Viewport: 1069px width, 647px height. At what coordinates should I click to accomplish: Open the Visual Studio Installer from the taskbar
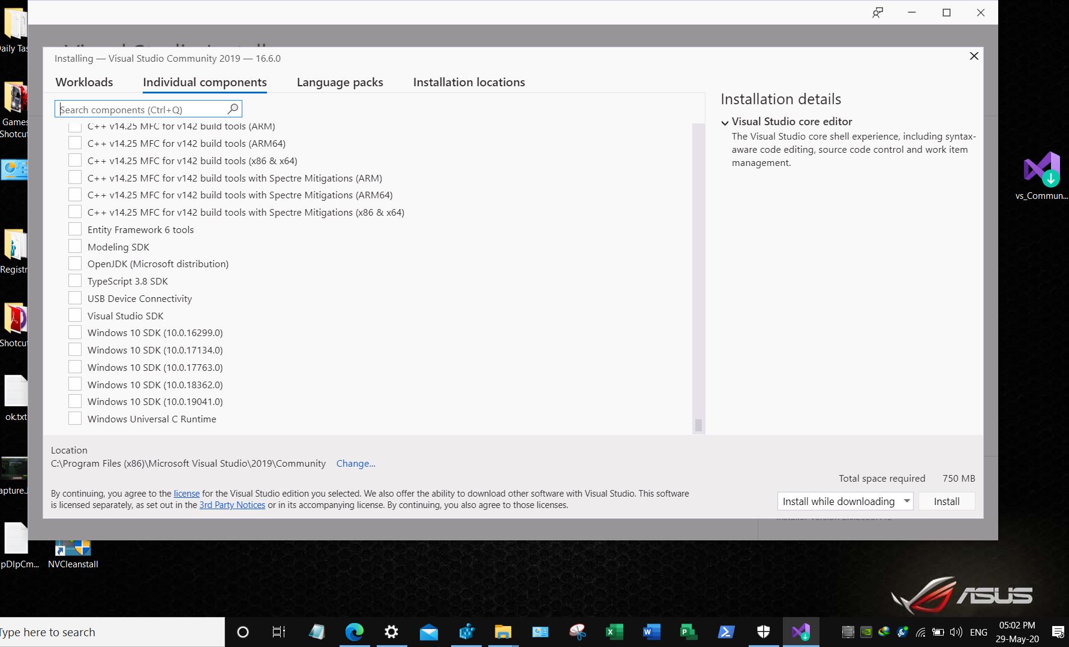[801, 631]
